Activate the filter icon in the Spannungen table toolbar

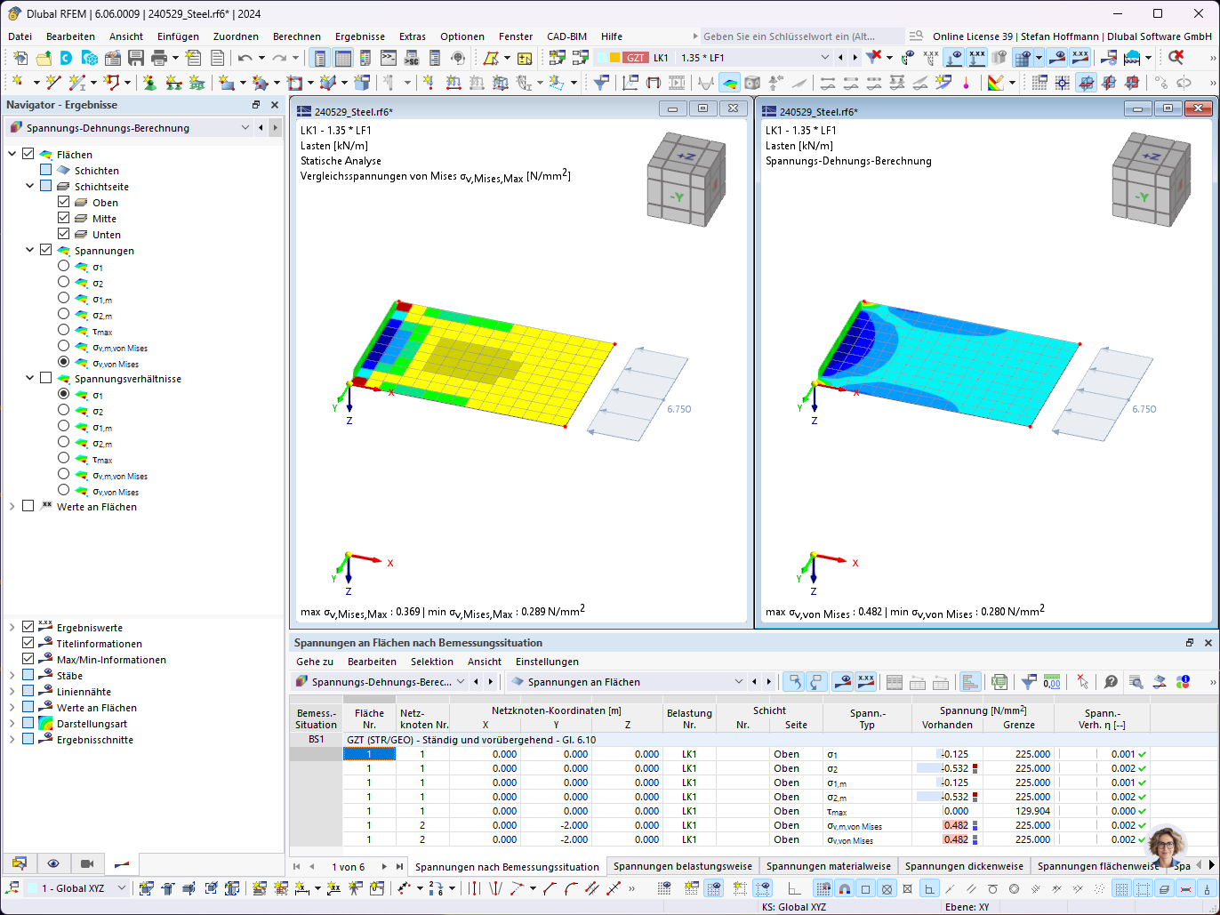coord(1027,681)
